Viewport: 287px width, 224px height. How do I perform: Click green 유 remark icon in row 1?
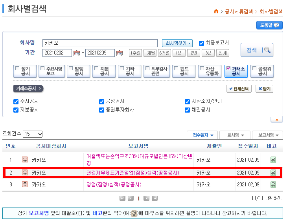pos(273,160)
